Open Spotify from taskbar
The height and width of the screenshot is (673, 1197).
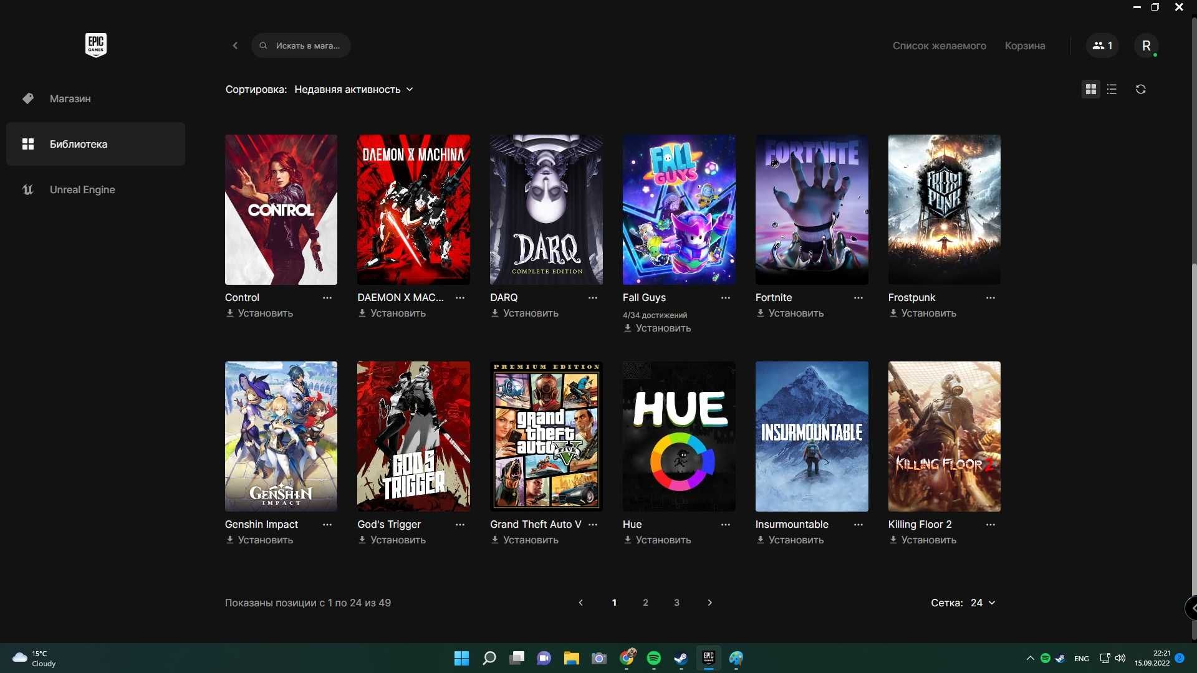(x=653, y=658)
